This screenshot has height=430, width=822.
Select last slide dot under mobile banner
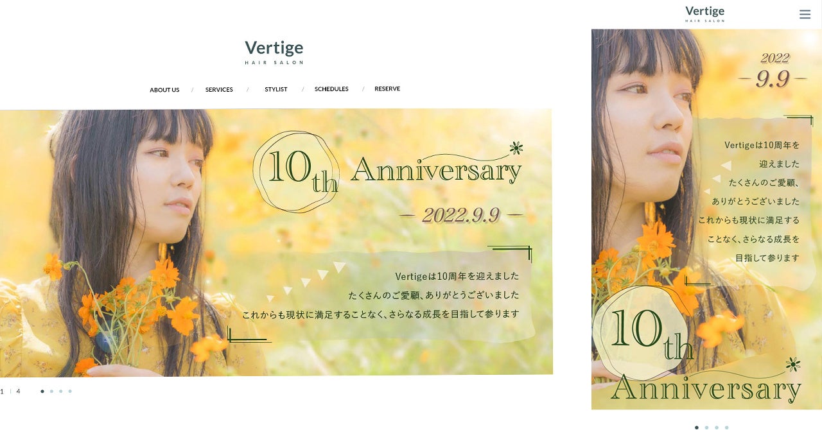tap(726, 427)
